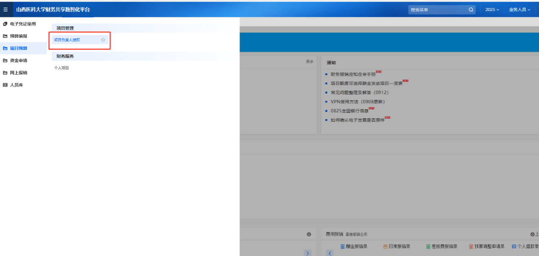Viewport: 539px width, 256px height.
Task: Click the 日常报销单 icon
Action: point(385,247)
